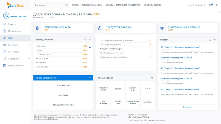
Task: Click the БИЛИНГ tile
Action: coord(118,89)
